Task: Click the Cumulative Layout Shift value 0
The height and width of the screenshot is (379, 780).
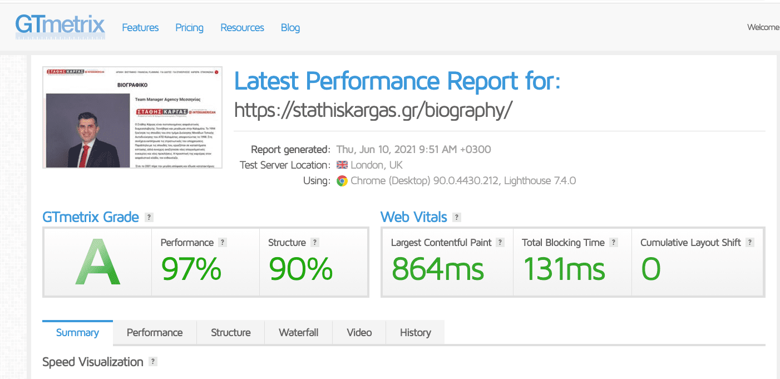Action: [x=651, y=269]
